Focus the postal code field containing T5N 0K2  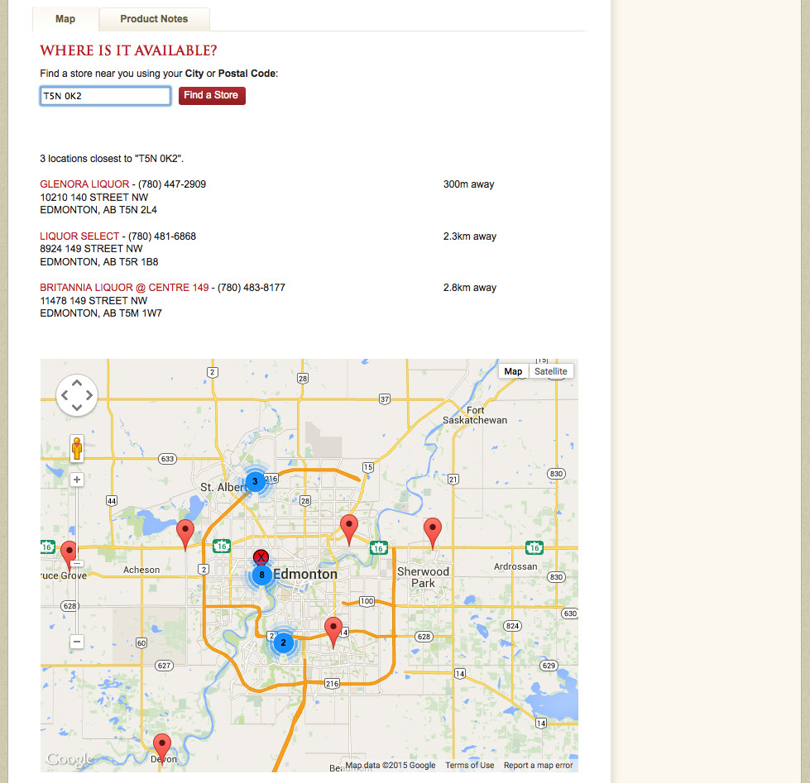pyautogui.click(x=105, y=96)
